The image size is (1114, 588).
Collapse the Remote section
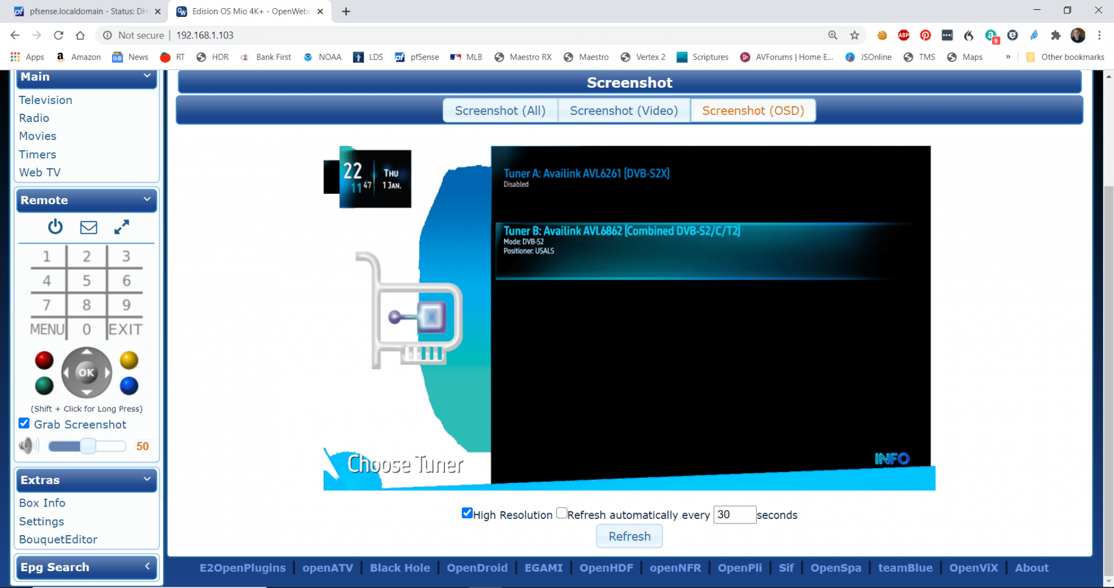147,200
